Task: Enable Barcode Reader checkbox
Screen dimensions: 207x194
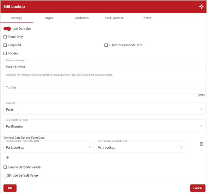Action: point(5,167)
